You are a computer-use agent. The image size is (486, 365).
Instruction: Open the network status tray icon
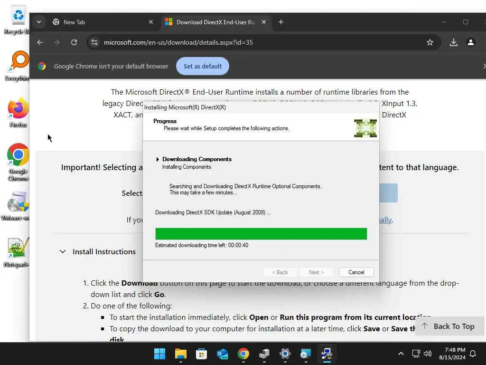tap(416, 354)
